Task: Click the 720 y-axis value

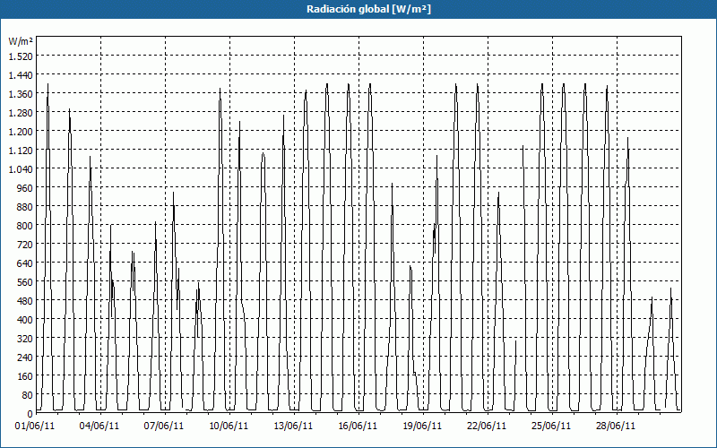Action: click(x=25, y=244)
